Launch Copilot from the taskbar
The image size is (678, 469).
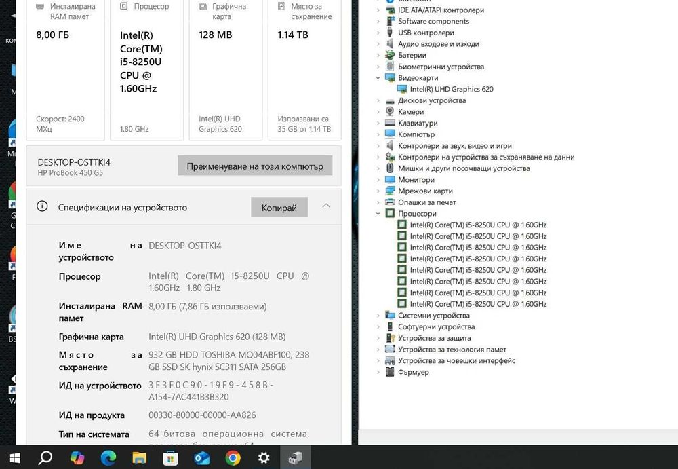[77, 457]
